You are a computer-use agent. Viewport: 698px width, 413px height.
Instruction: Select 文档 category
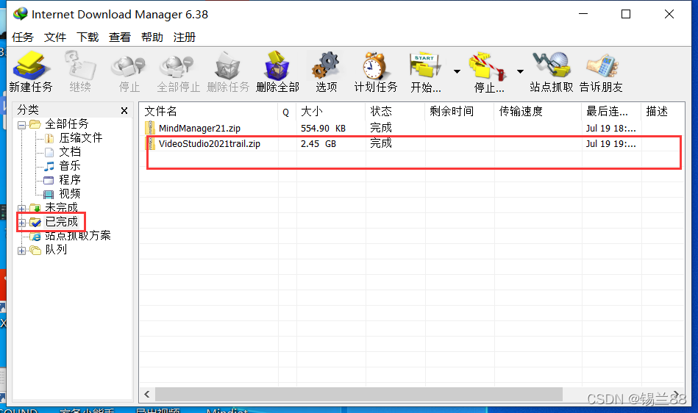70,151
